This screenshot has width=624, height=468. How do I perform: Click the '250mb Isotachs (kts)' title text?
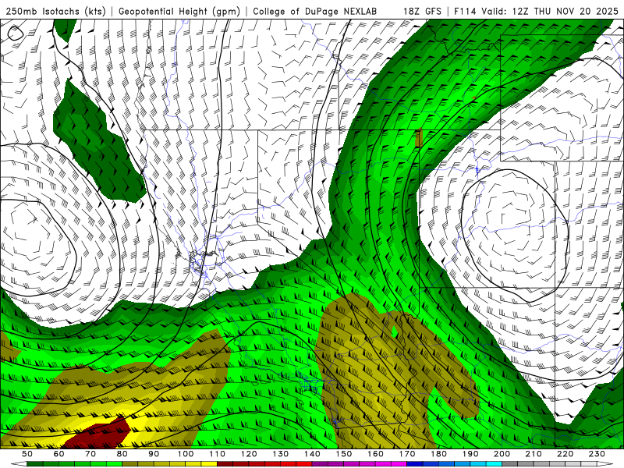coord(56,11)
